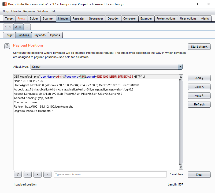215x193 pixels.
Task: Close Intruder attack tab 1
Action: pyautogui.click(x=10, y=27)
